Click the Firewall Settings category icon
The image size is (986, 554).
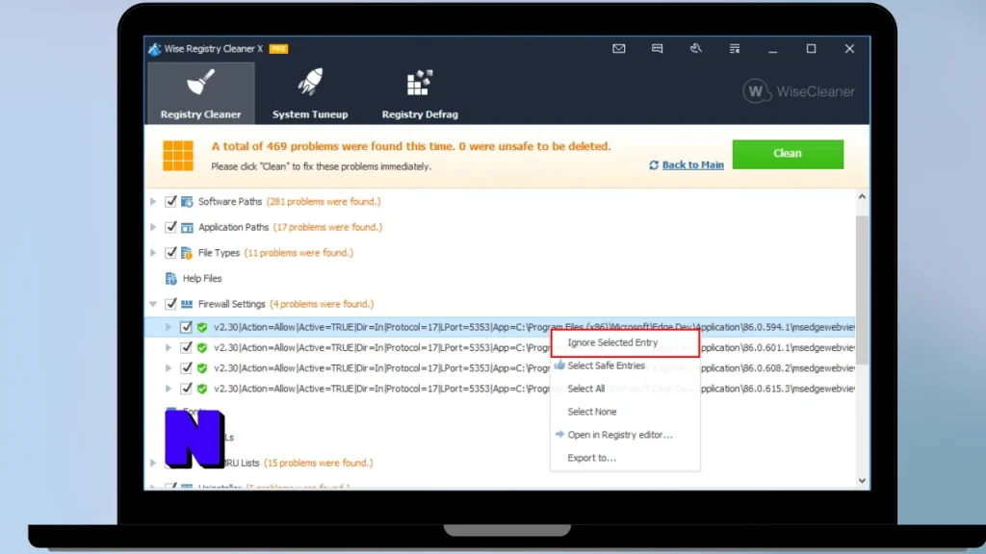pos(187,304)
